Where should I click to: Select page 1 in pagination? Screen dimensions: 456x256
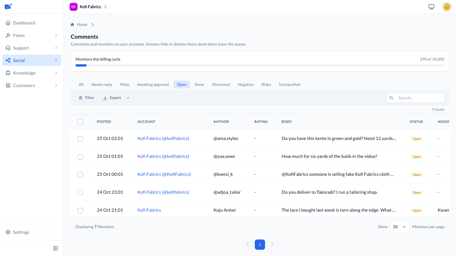[x=260, y=245]
